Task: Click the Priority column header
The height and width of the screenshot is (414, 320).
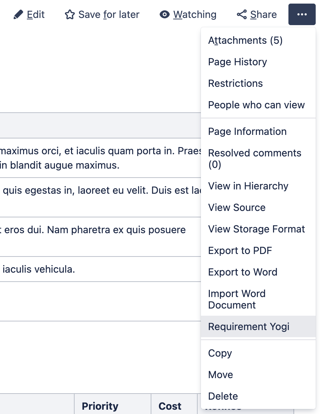Action: (x=100, y=406)
